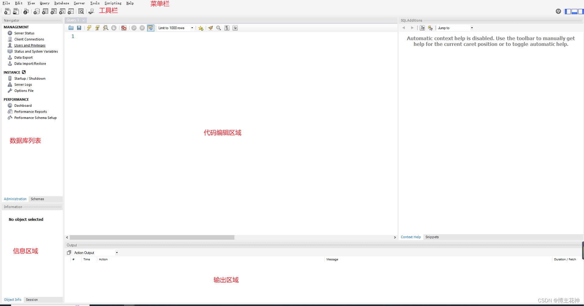Open Performance Reports
Image resolution: width=584 pixels, height=306 pixels.
tap(30, 112)
